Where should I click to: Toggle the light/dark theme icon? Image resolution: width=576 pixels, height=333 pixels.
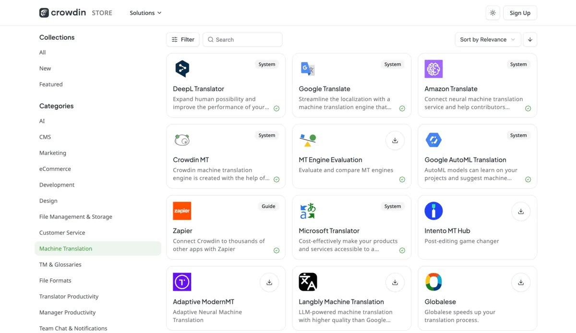[493, 13]
